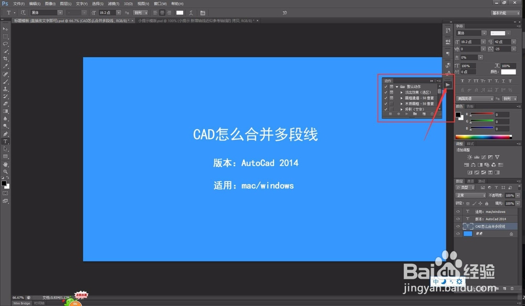Open Mini Bridge panel at bottom
The image size is (525, 306).
point(22,303)
